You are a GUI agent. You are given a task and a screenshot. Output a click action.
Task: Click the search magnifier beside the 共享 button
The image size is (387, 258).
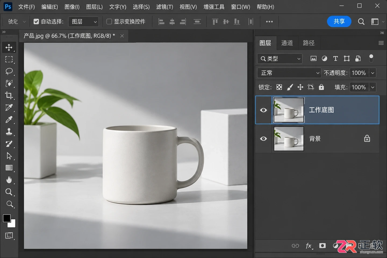click(x=361, y=21)
